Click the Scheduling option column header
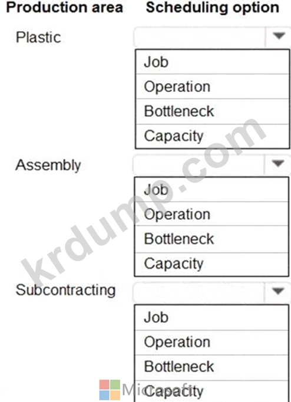The image size is (291, 402). click(212, 7)
